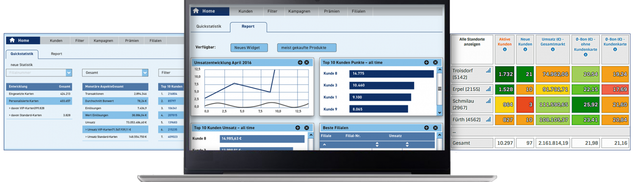Click the plus icon on Top 10 Kunden Punkte widget

point(427,63)
